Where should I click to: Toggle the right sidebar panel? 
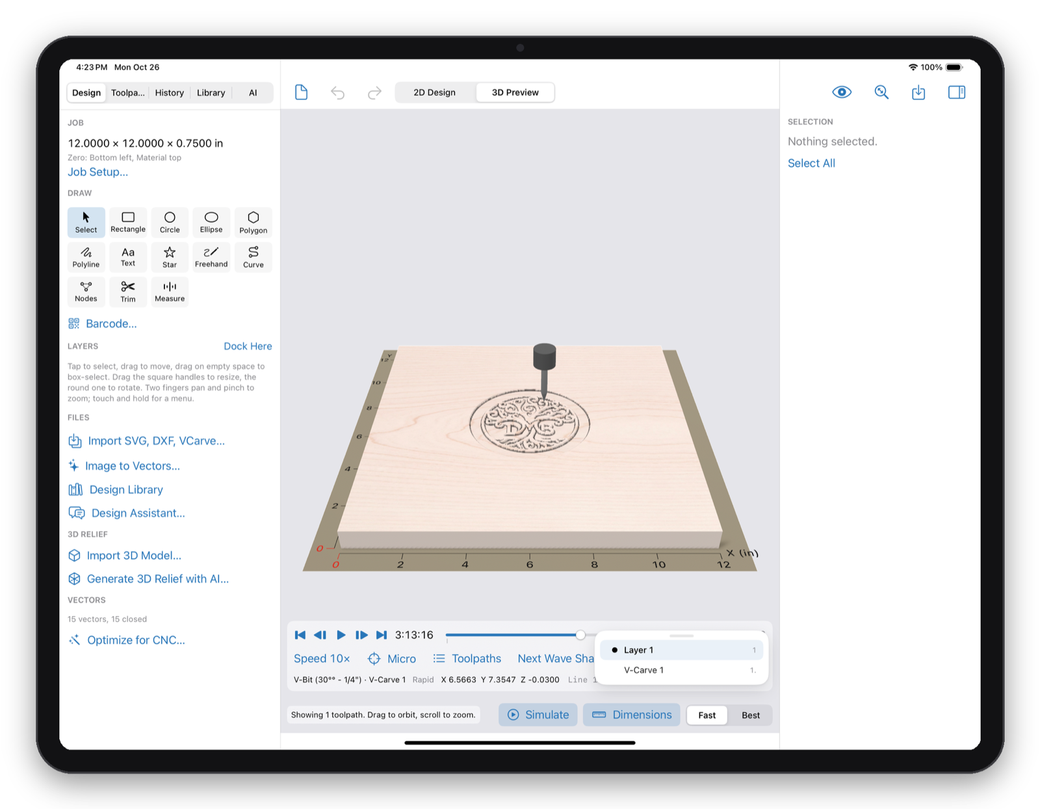coord(957,92)
